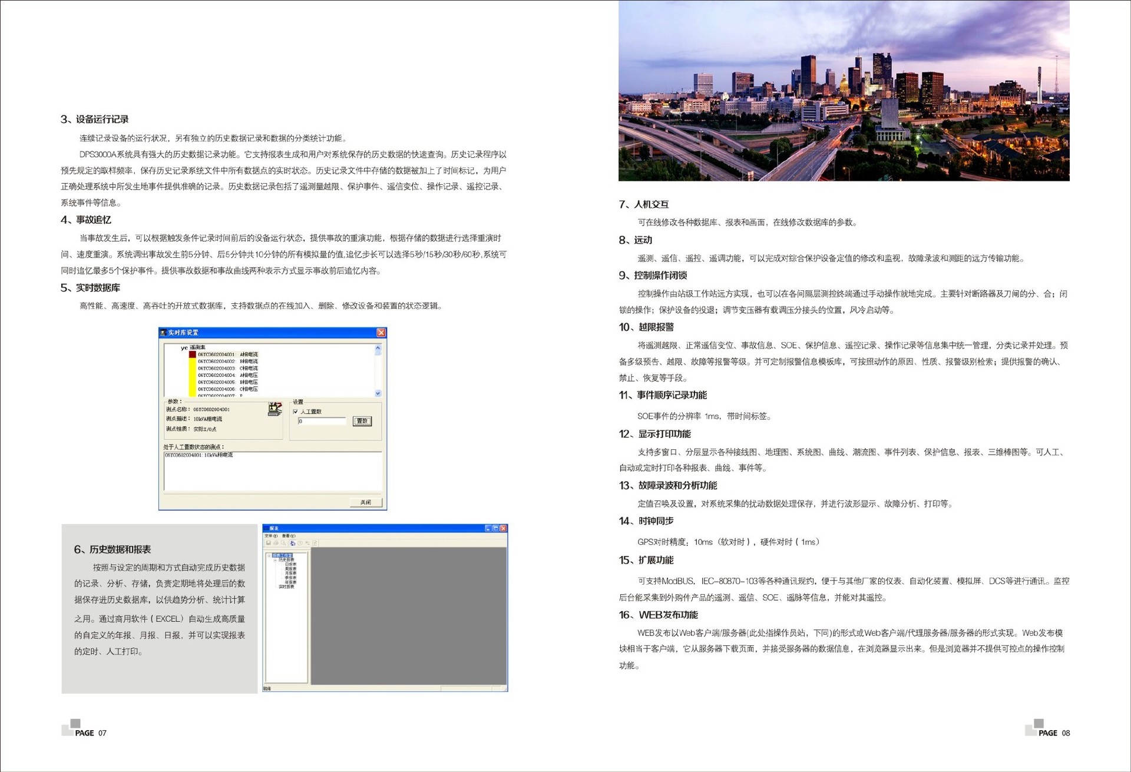The height and width of the screenshot is (772, 1131).
Task: Click heading 5、实时数据库
Action: 90,287
